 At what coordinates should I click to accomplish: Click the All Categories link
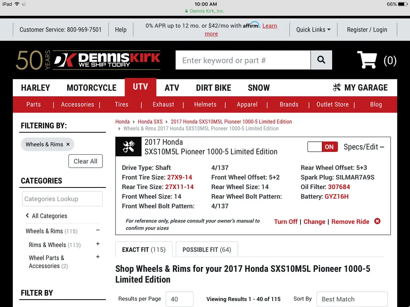point(50,216)
